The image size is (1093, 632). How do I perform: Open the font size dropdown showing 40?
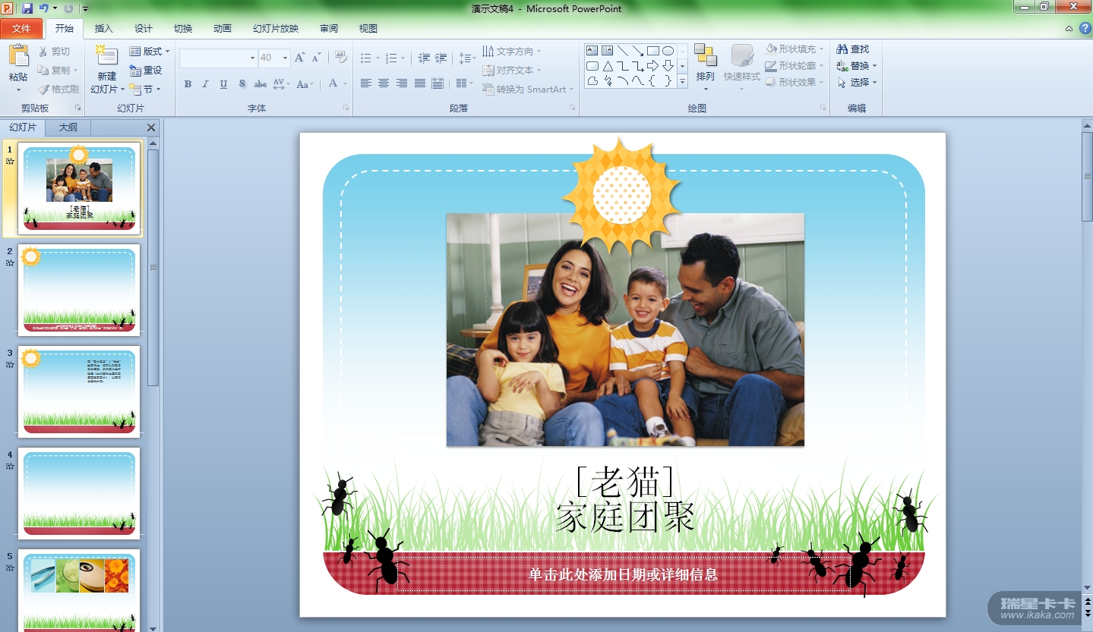[x=286, y=58]
